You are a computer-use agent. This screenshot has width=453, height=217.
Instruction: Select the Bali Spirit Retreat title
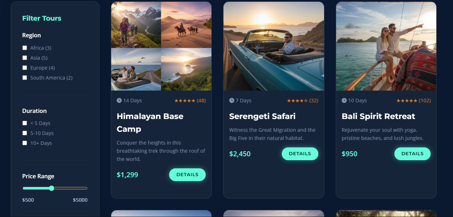click(378, 116)
